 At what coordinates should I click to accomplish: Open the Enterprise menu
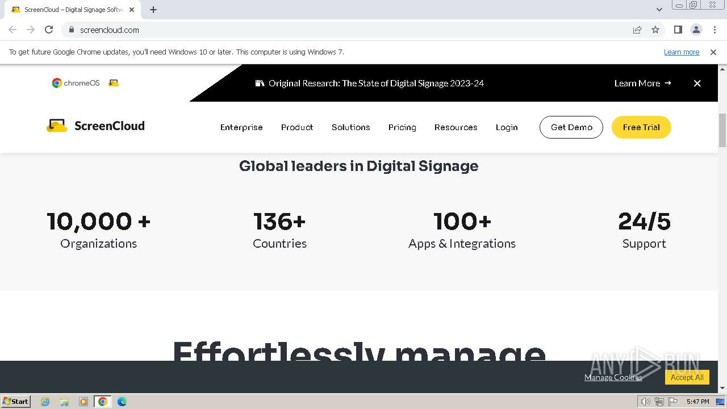pos(241,127)
